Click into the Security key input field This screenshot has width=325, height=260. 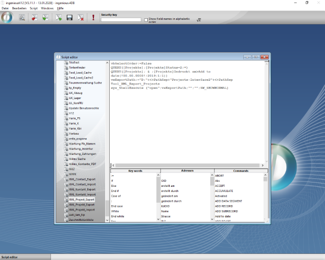tap(121, 20)
